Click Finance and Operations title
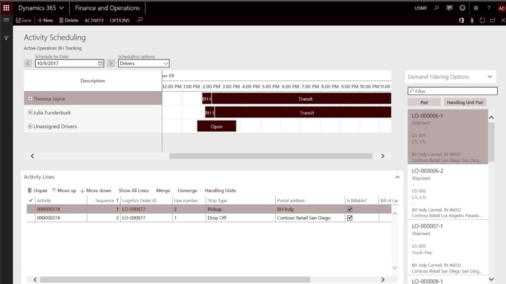This screenshot has height=284, width=506. coord(107,8)
